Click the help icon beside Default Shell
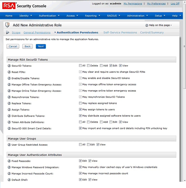 [9, 180]
